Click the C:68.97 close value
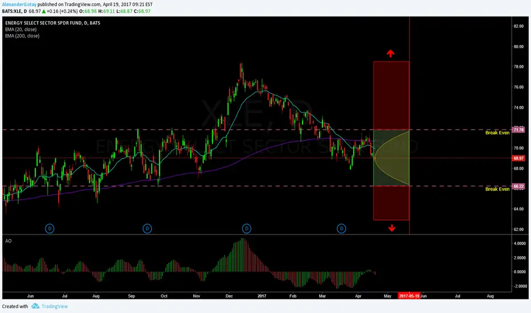The height and width of the screenshot is (313, 531). pyautogui.click(x=142, y=11)
